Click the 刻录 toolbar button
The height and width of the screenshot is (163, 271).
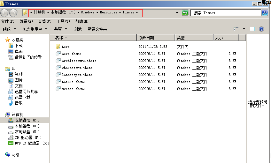pyautogui.click(x=78, y=29)
